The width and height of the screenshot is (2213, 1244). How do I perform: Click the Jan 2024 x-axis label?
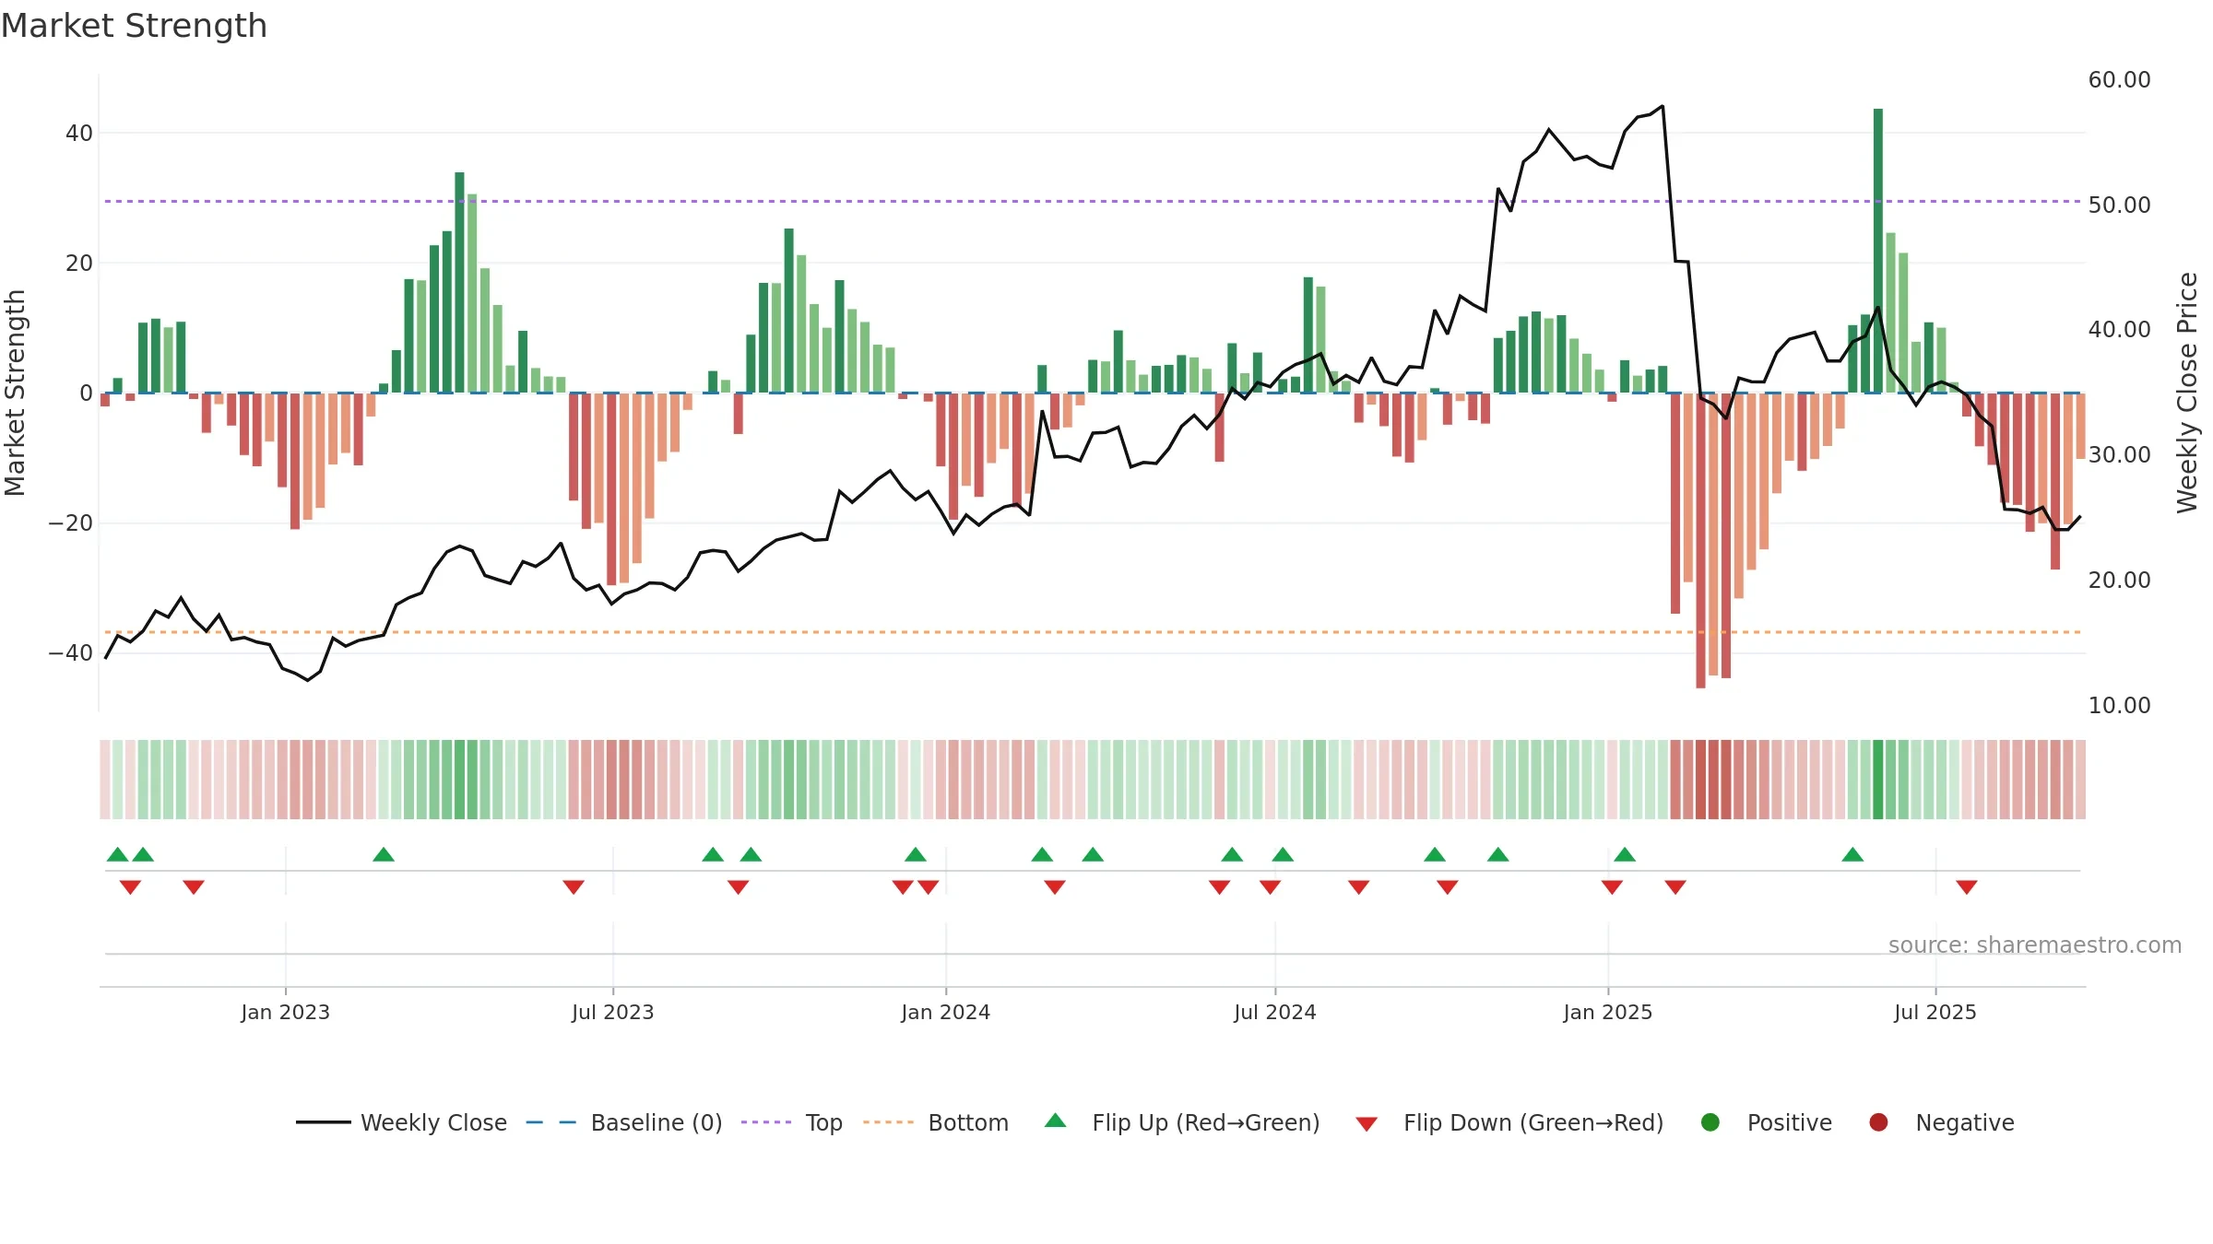[x=945, y=1012]
